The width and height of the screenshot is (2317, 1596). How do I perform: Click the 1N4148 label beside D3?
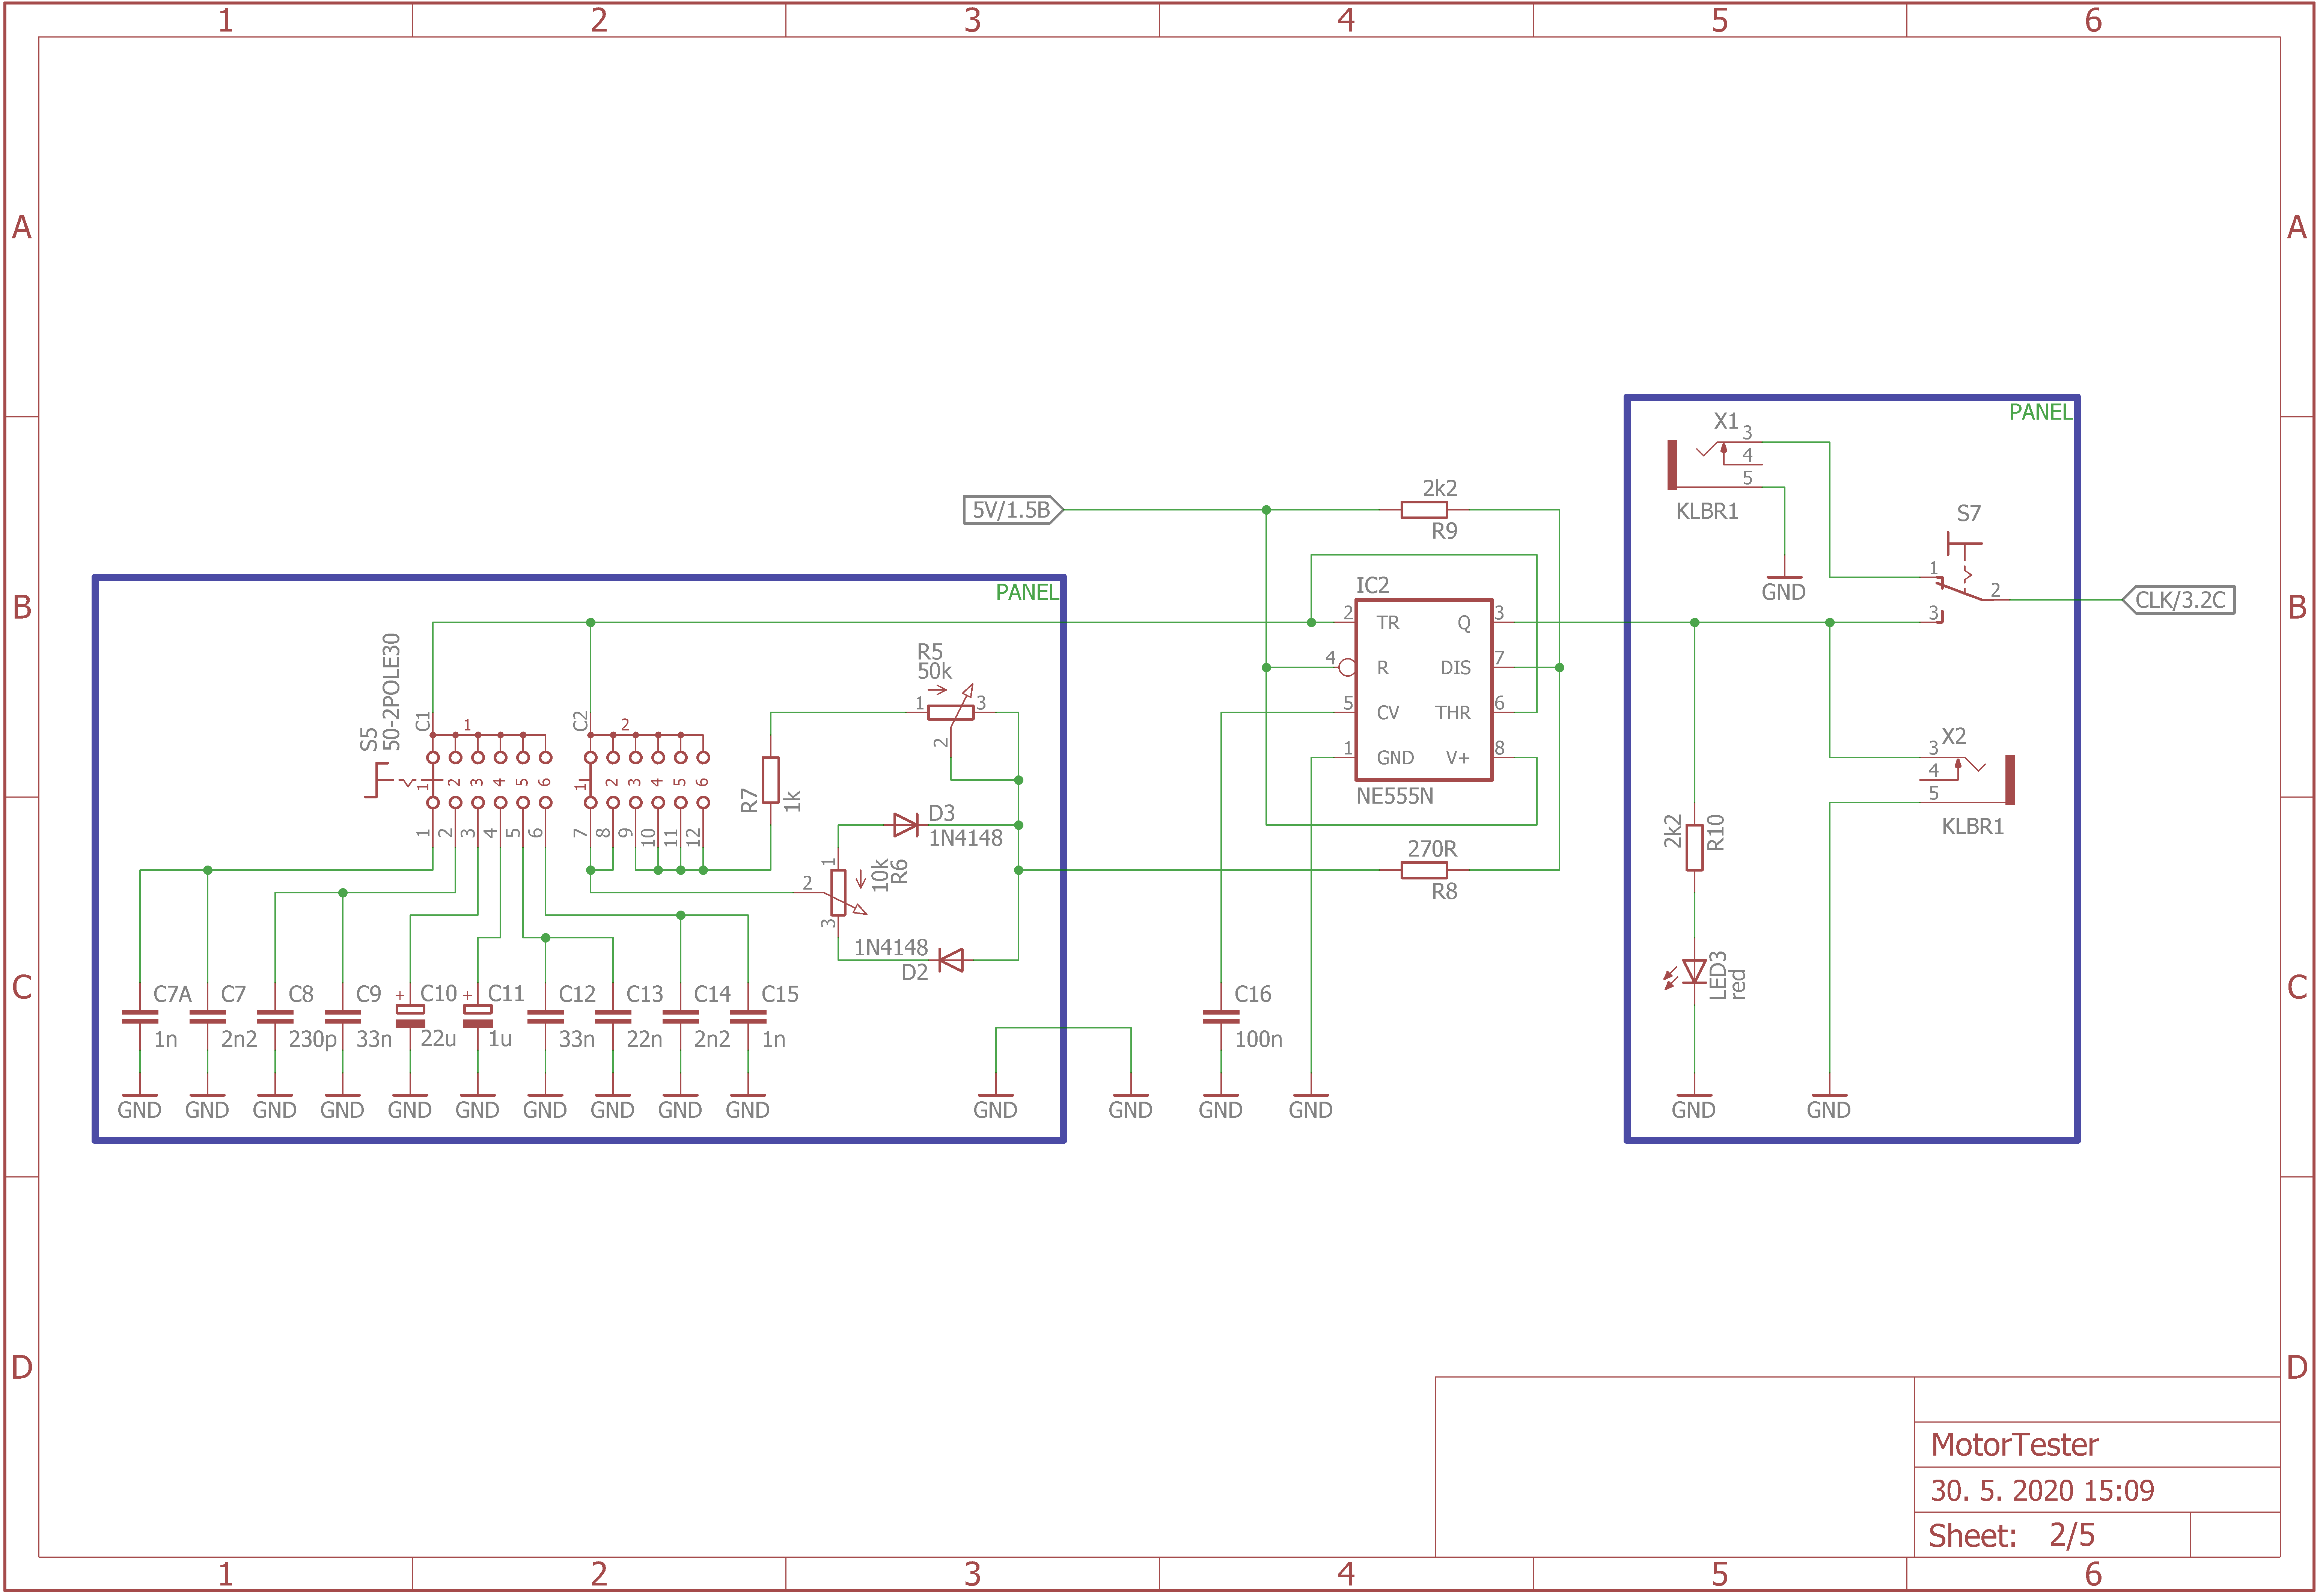click(x=965, y=838)
